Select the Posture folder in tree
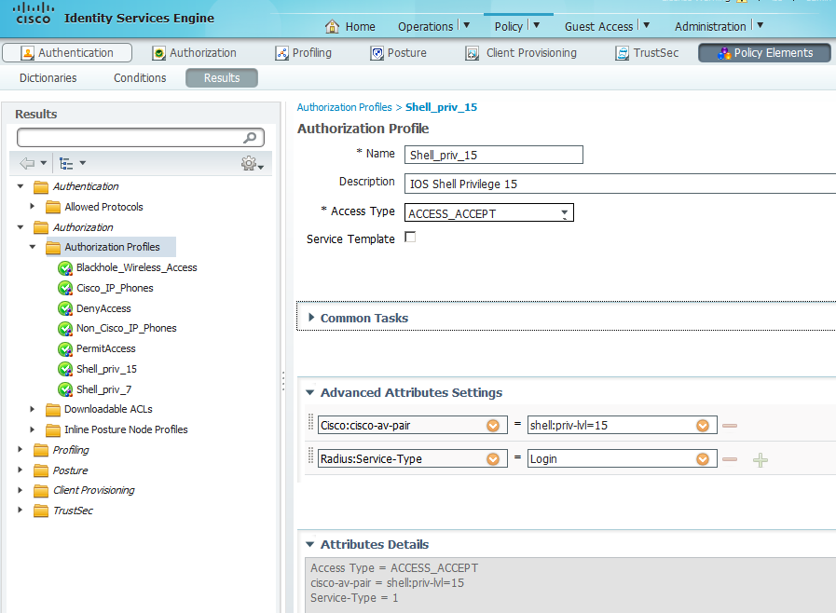The image size is (836, 613). click(x=70, y=470)
